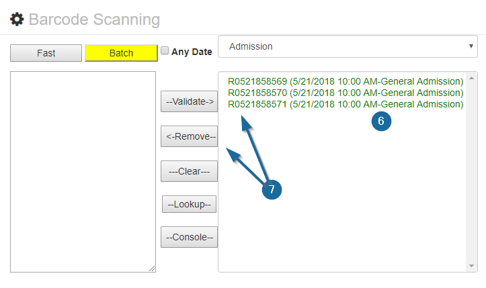Select ticket R0521858570 in results list
This screenshot has width=486, height=288.
(x=346, y=93)
